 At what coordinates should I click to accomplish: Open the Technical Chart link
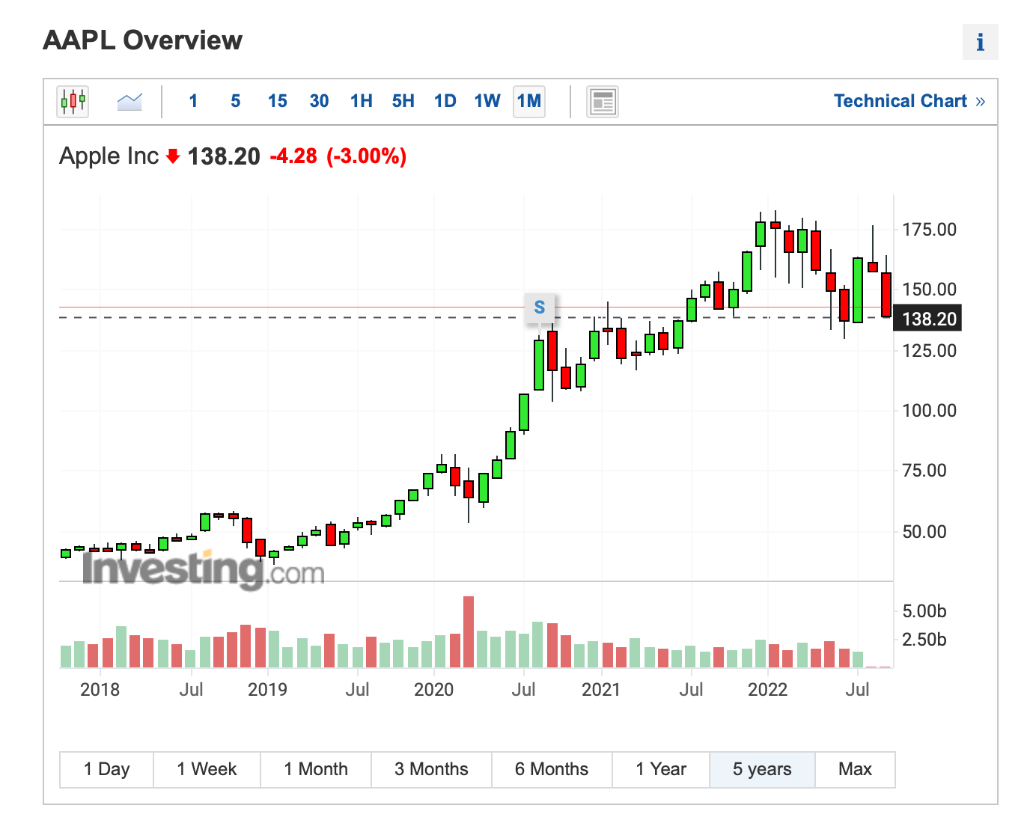(x=909, y=101)
